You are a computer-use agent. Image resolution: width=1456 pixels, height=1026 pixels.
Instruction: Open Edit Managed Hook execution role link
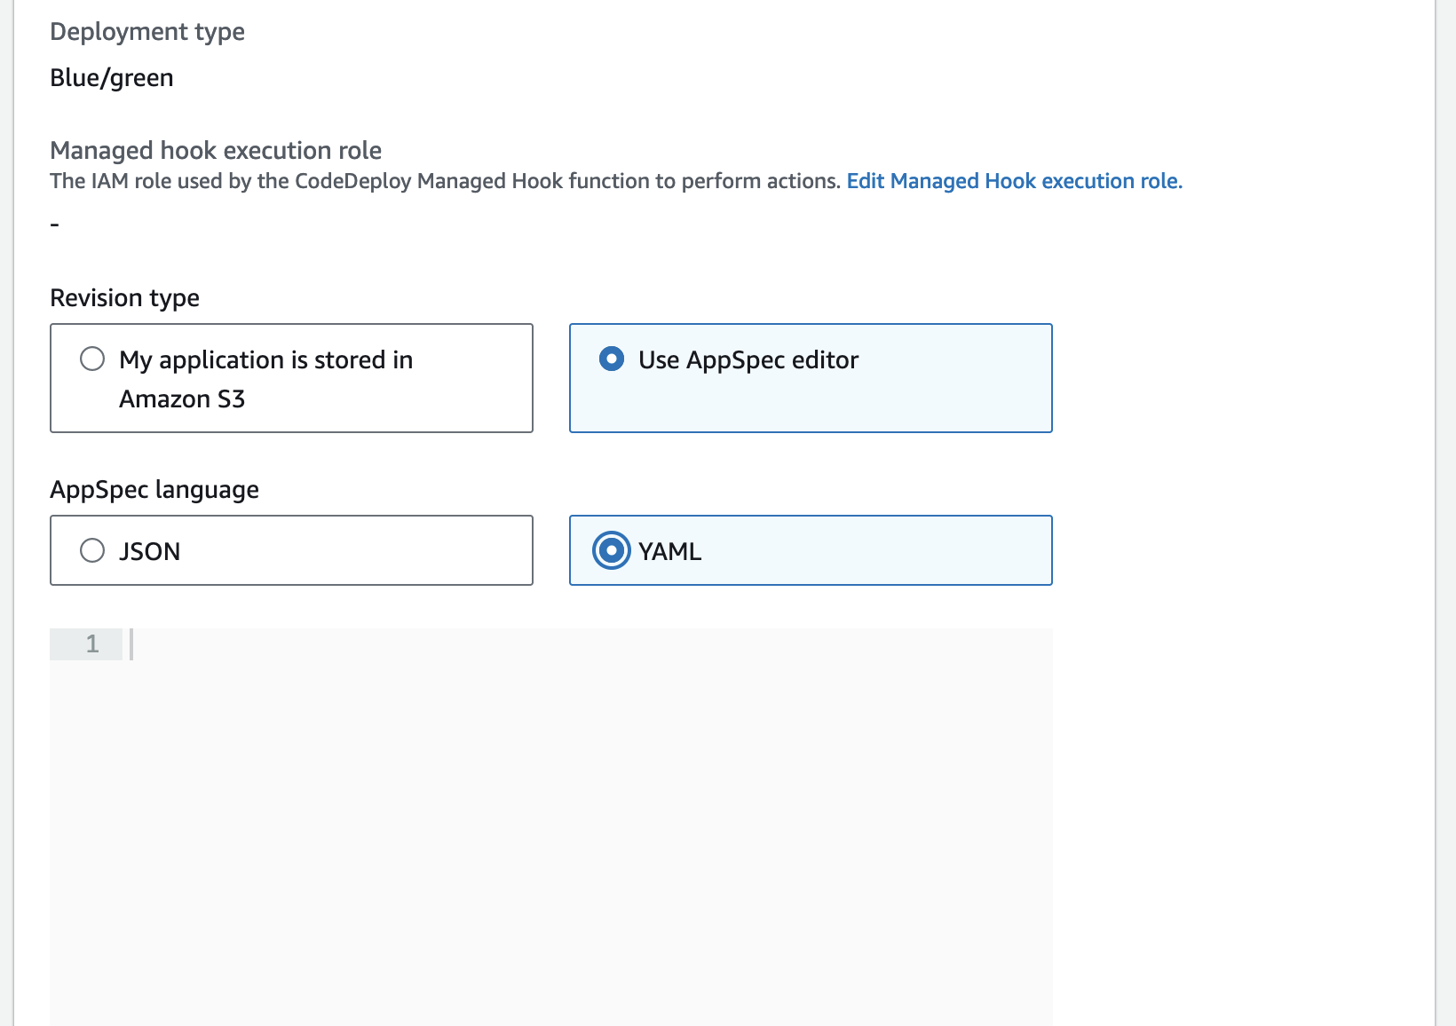[x=1014, y=181]
